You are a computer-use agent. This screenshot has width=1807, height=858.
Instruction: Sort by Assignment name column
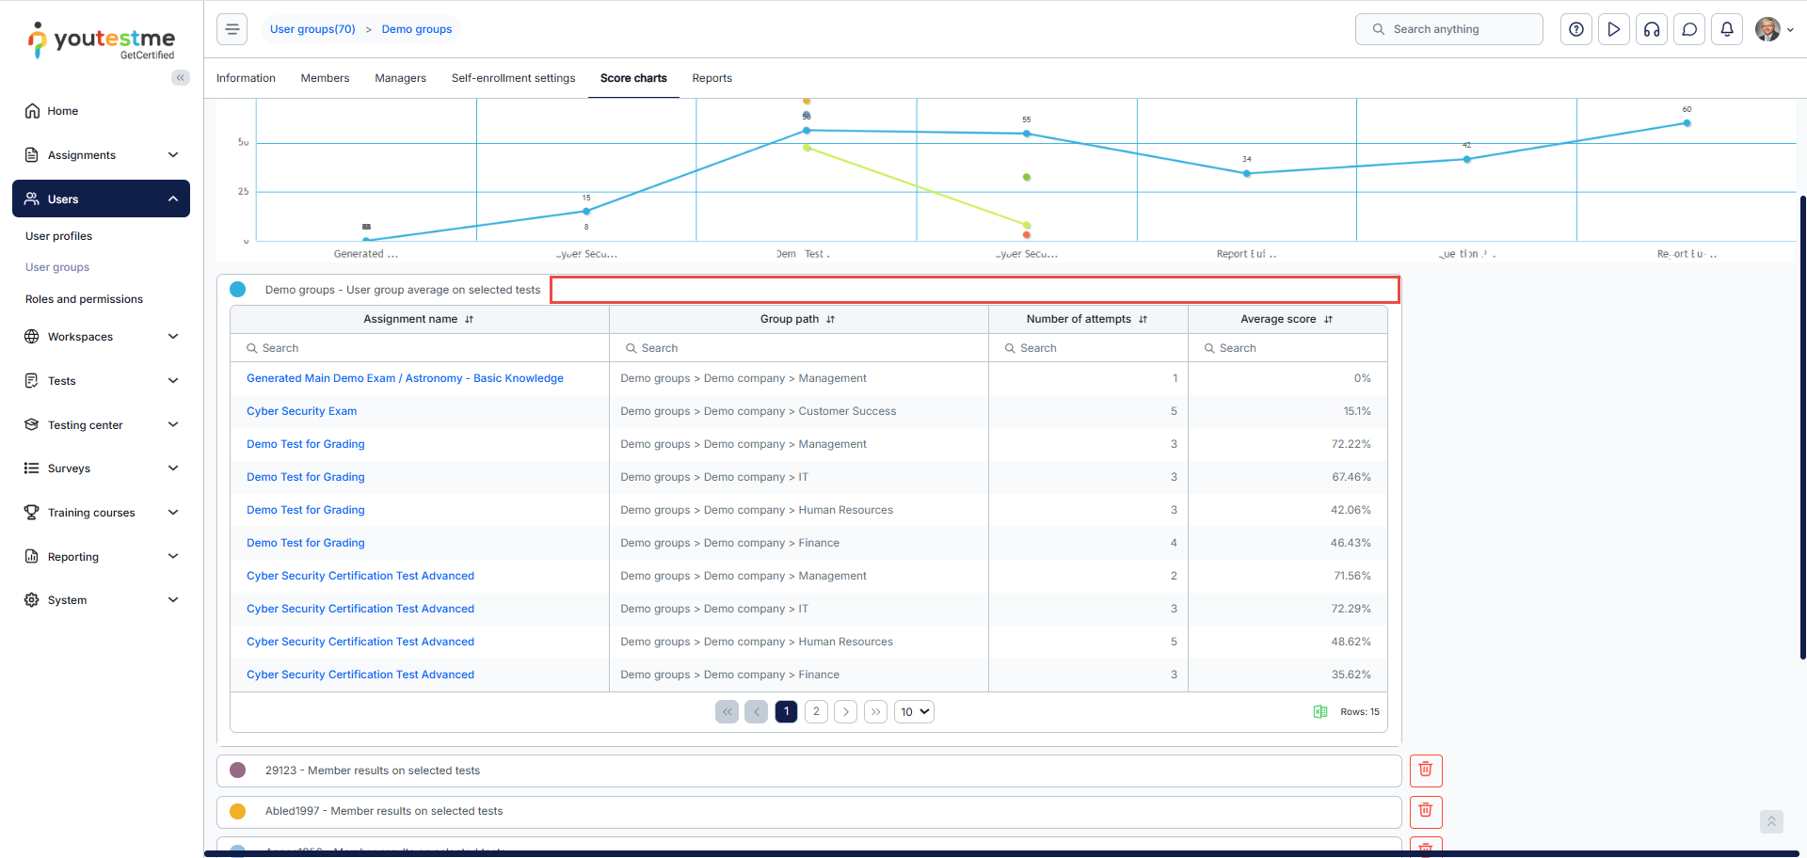469,320
